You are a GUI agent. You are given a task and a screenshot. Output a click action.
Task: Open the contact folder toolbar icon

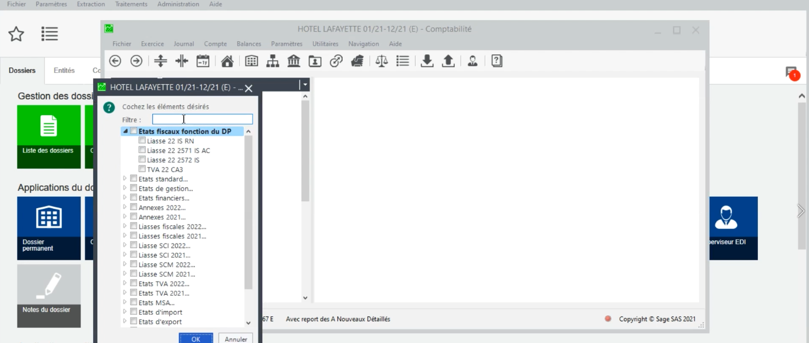click(x=315, y=61)
